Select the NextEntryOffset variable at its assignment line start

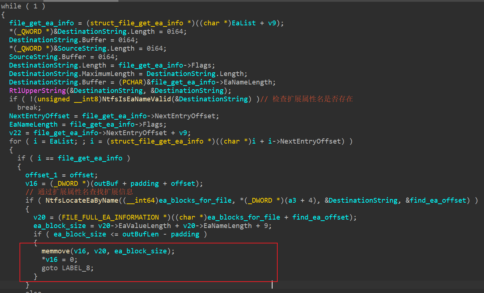39,116
